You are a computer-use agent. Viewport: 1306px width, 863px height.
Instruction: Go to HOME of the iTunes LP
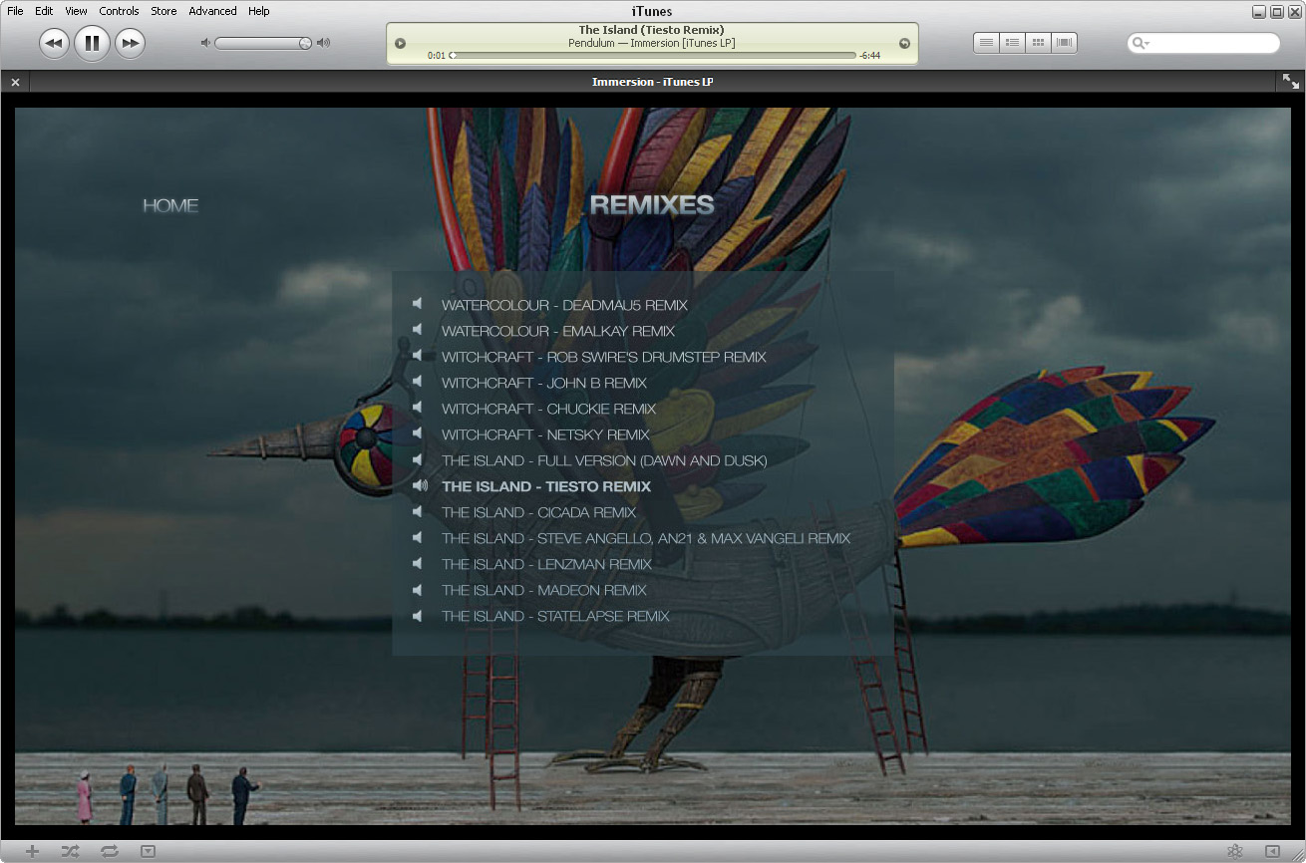tap(170, 205)
